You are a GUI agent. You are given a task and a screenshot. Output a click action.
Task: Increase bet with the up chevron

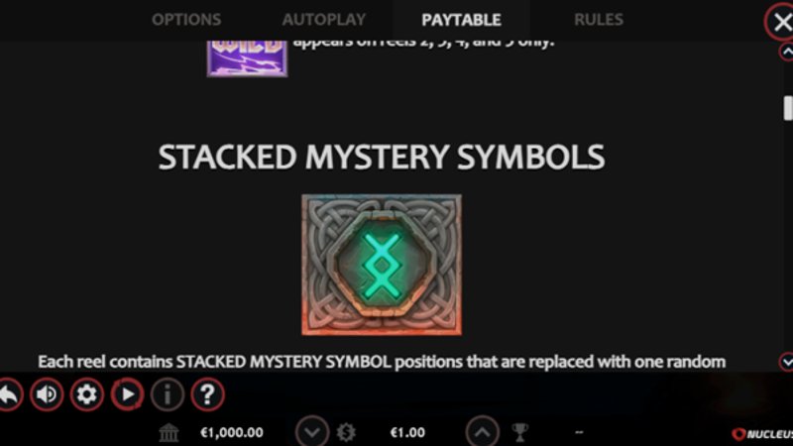point(482,432)
